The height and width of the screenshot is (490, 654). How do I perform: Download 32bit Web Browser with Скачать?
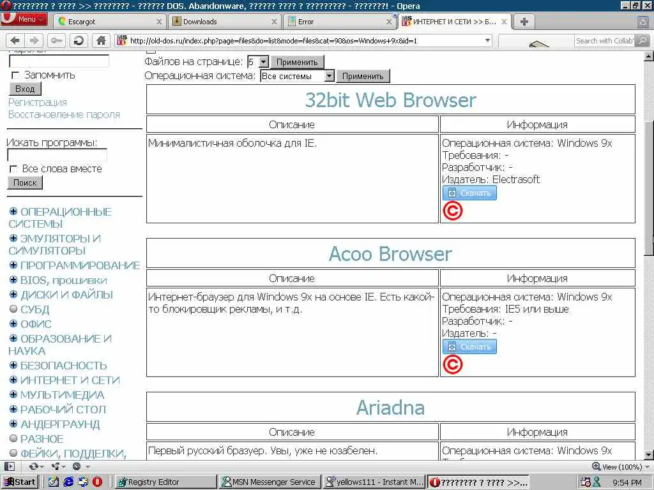pyautogui.click(x=469, y=193)
